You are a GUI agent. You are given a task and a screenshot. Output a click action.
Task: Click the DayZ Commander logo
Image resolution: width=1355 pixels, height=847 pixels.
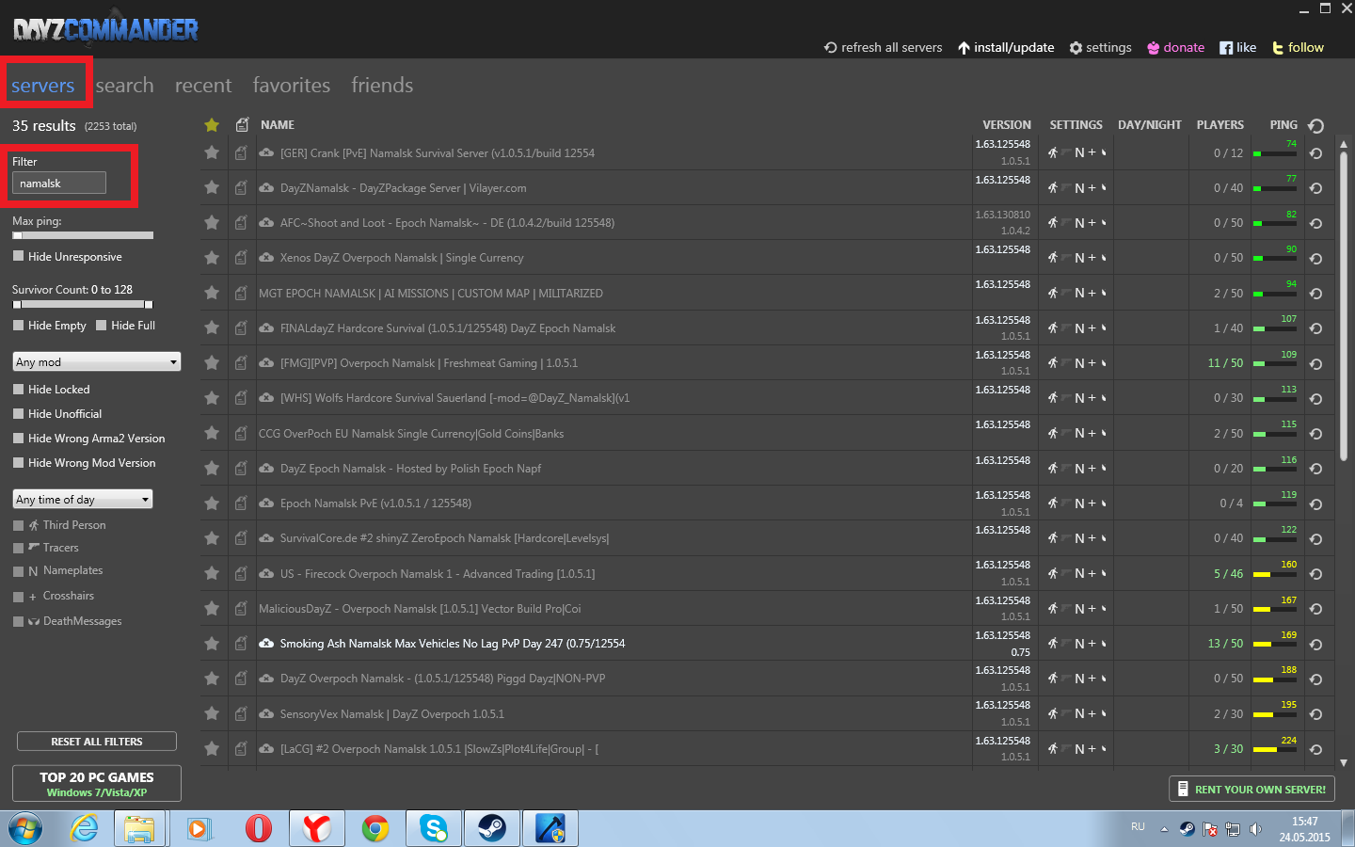click(105, 30)
